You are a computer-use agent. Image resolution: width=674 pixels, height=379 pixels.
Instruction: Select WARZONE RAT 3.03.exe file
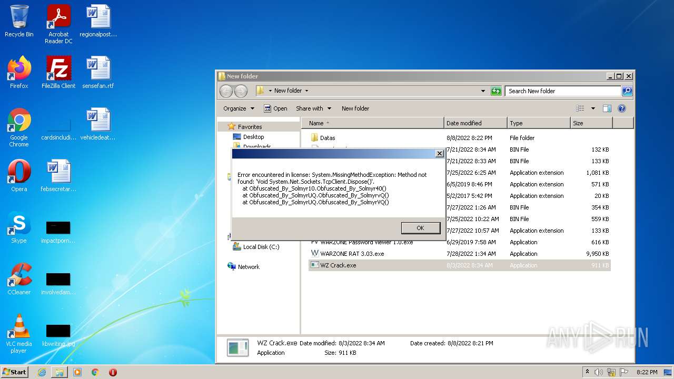click(x=459, y=254)
